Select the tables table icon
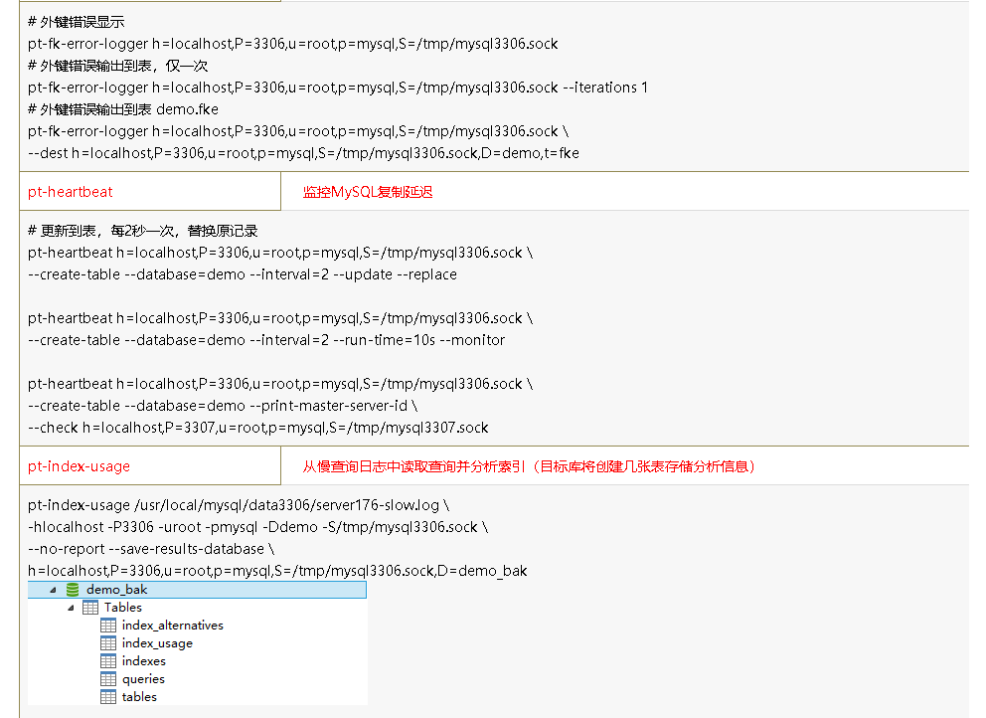 pos(108,696)
